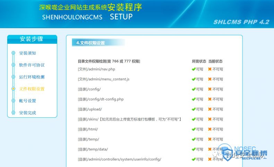Screen dimensions: 274x167
Task: Click the [文件]/admini/nav.php path text
Action: tap(96, 69)
